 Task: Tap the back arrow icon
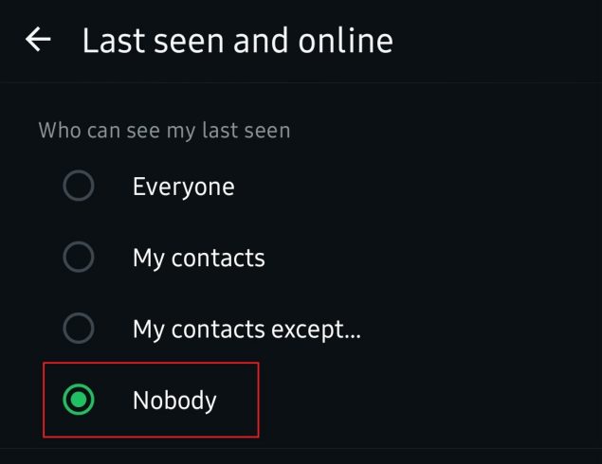click(x=38, y=39)
